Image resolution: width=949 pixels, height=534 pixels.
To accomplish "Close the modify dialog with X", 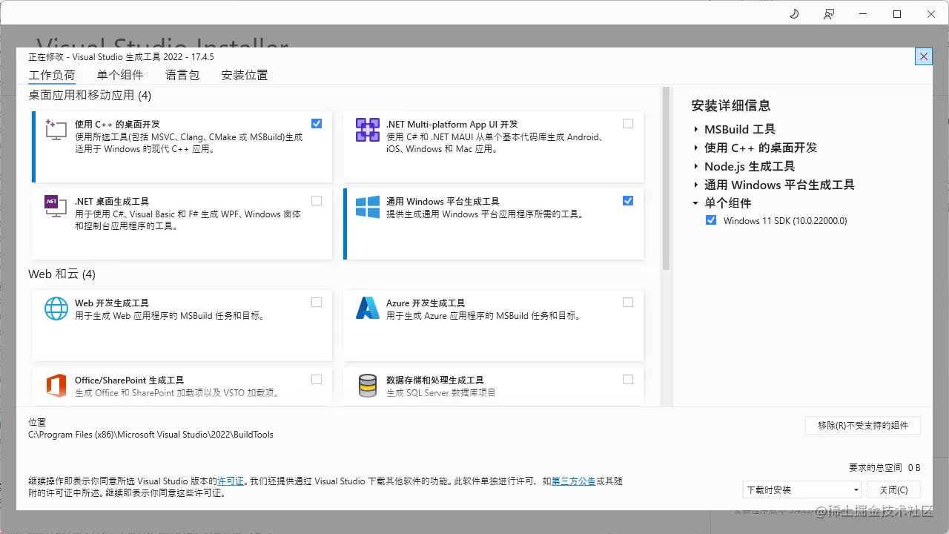I will click(924, 56).
